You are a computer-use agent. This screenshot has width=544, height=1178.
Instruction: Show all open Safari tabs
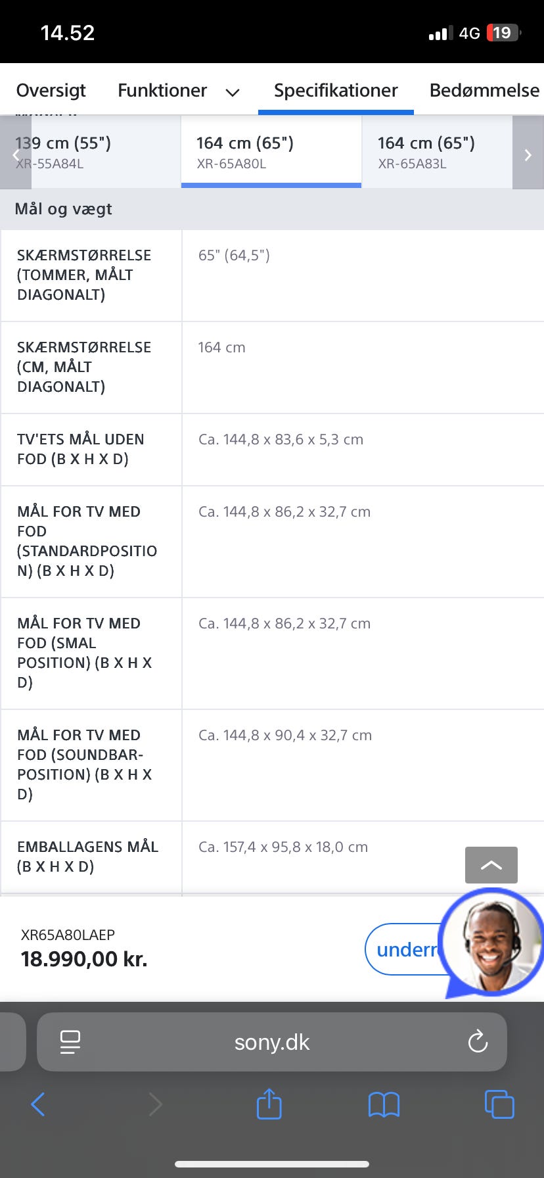pyautogui.click(x=499, y=1104)
